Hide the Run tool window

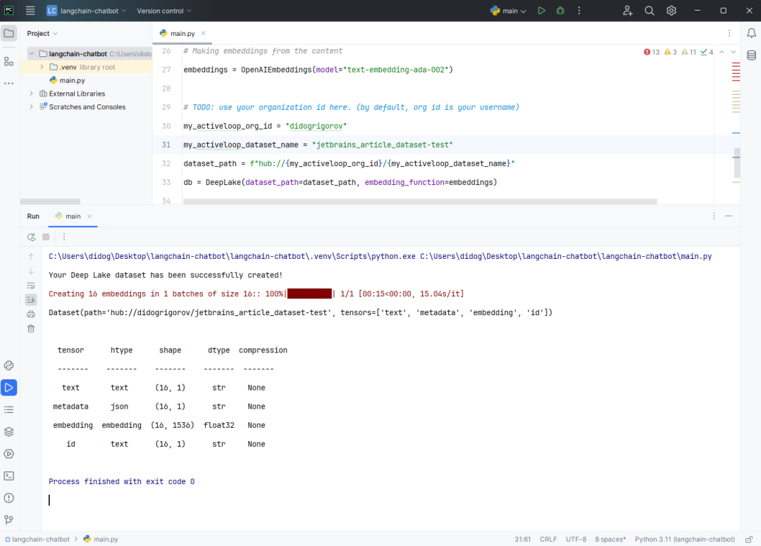[x=729, y=216]
